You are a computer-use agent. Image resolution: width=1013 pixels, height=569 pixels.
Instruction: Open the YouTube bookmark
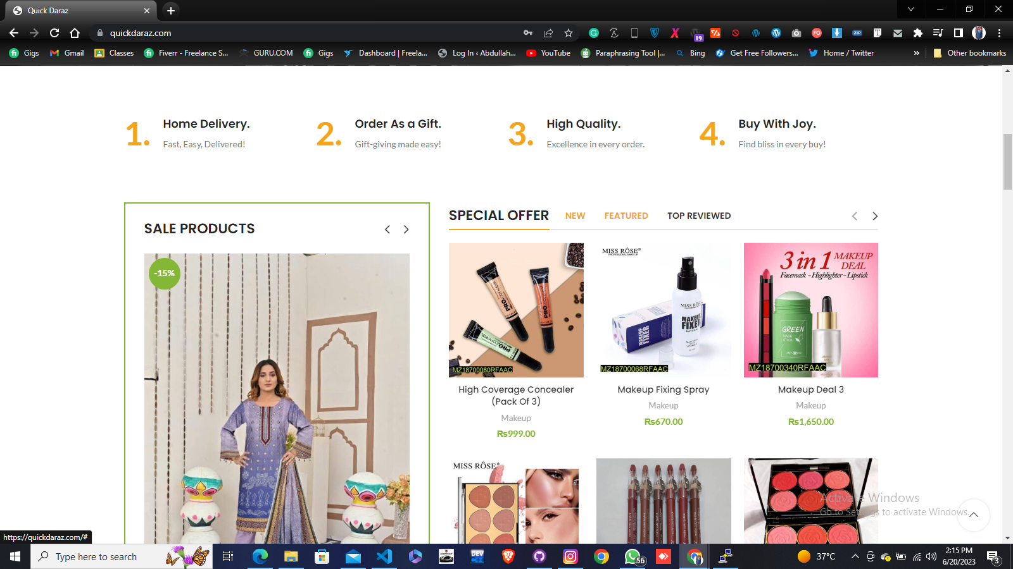(548, 53)
